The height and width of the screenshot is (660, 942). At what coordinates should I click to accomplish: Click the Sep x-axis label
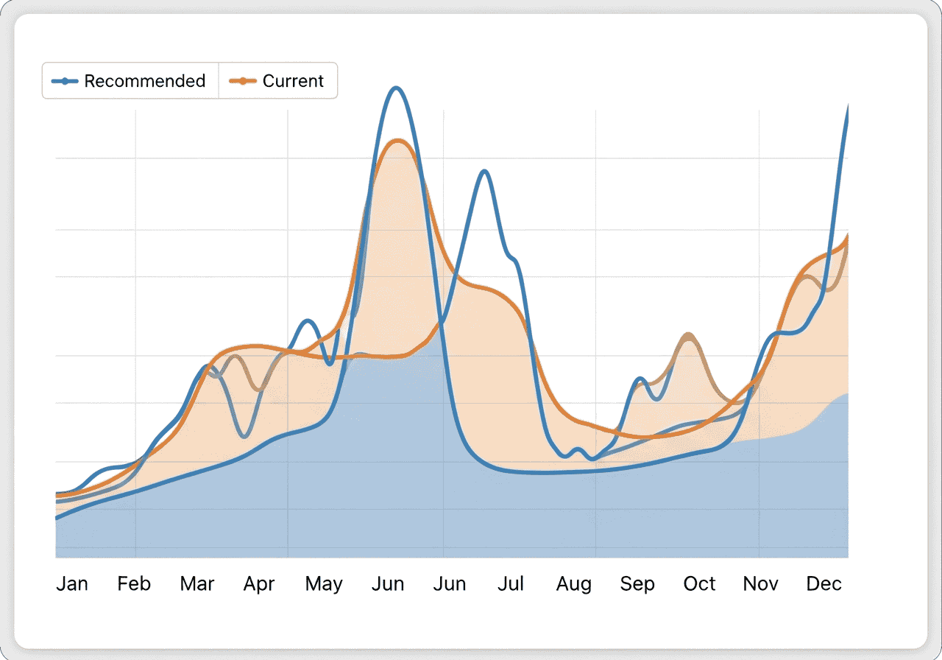637,584
